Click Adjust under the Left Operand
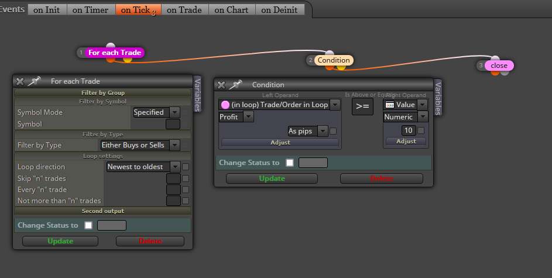Viewport: 552px width, 278px height. point(280,143)
